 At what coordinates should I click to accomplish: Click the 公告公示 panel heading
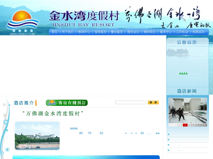pyautogui.click(x=187, y=42)
